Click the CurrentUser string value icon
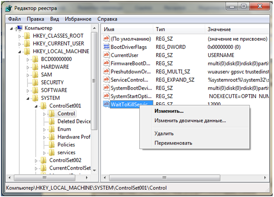Screen dimensions: 274x197 (106, 55)
